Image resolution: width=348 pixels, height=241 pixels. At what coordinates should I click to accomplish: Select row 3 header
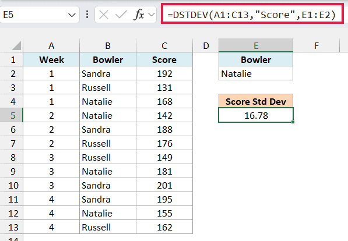pos(12,87)
